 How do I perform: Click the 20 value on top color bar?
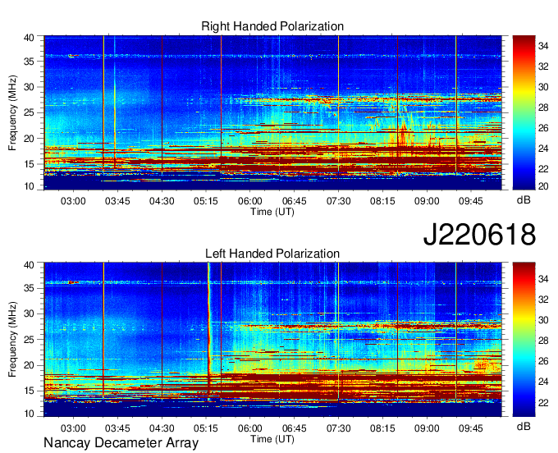pyautogui.click(x=543, y=186)
